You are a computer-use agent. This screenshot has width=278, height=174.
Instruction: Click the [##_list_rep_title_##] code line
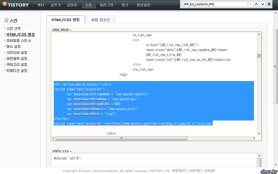(163, 55)
